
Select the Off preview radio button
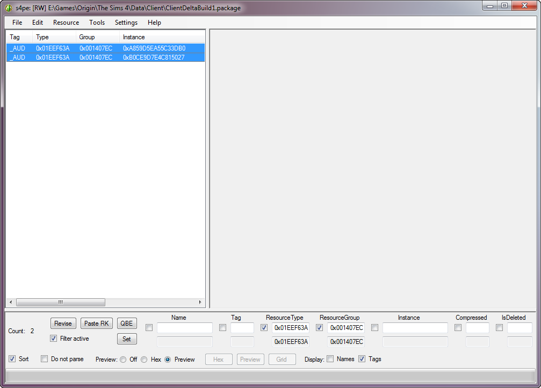[x=123, y=360]
